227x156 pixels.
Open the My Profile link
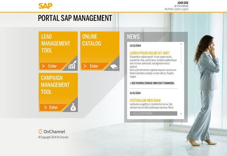pos(169,9)
